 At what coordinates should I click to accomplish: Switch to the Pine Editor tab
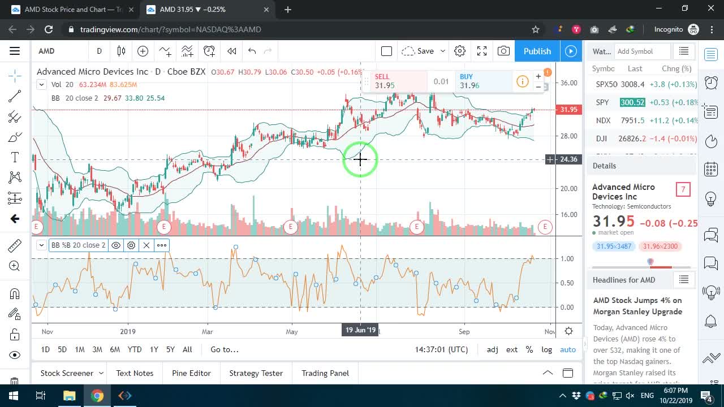coord(191,373)
